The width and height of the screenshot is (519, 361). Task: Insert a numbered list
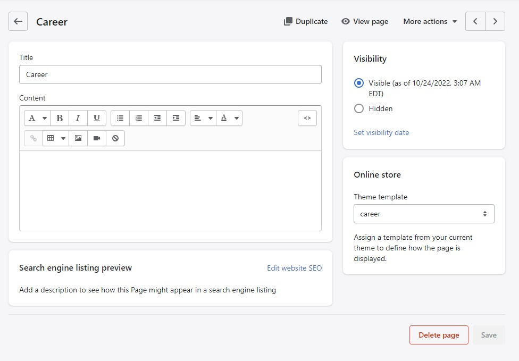tap(139, 118)
